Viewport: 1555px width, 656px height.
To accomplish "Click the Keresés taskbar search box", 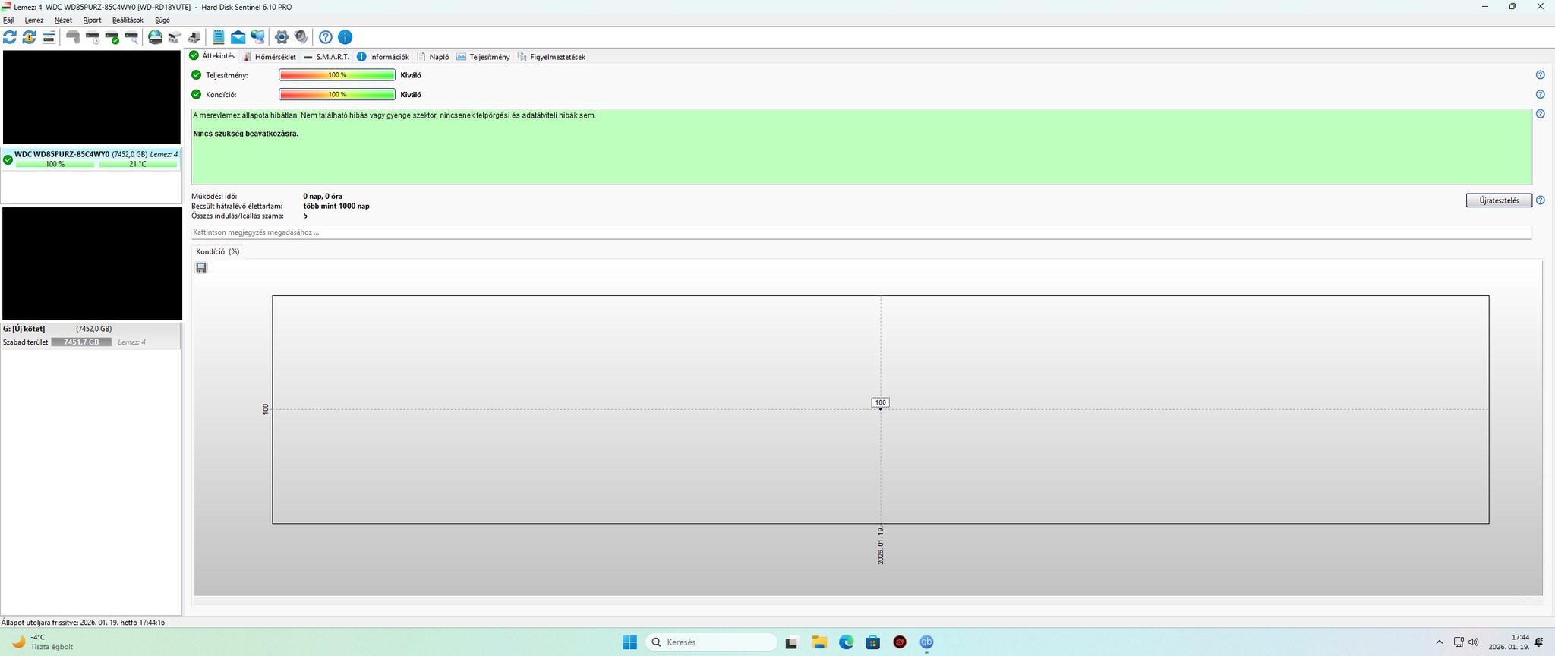I will click(x=711, y=642).
